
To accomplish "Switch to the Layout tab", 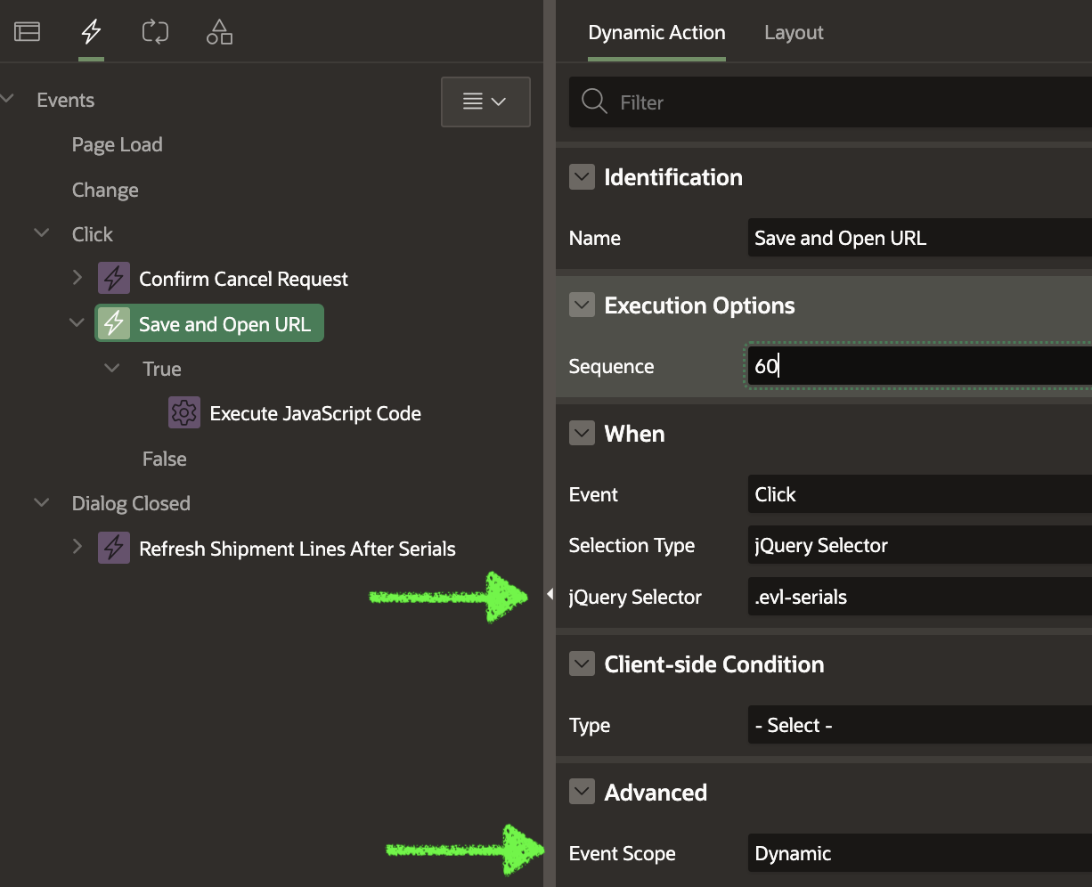I will tap(794, 33).
